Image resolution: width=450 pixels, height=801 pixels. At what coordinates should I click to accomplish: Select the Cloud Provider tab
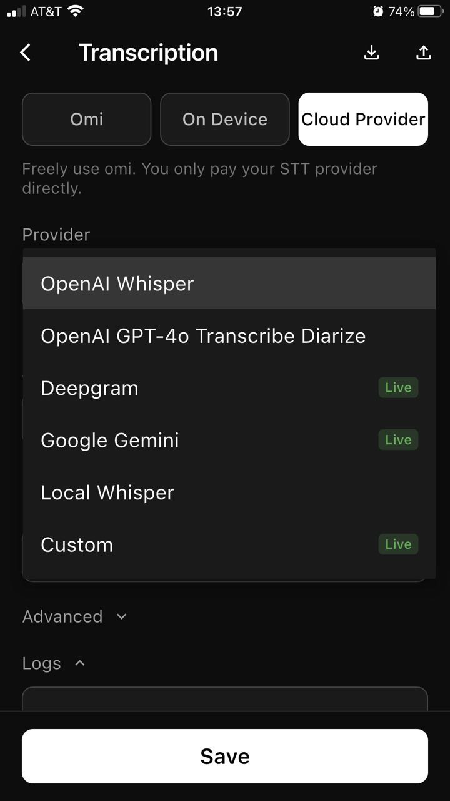click(363, 120)
